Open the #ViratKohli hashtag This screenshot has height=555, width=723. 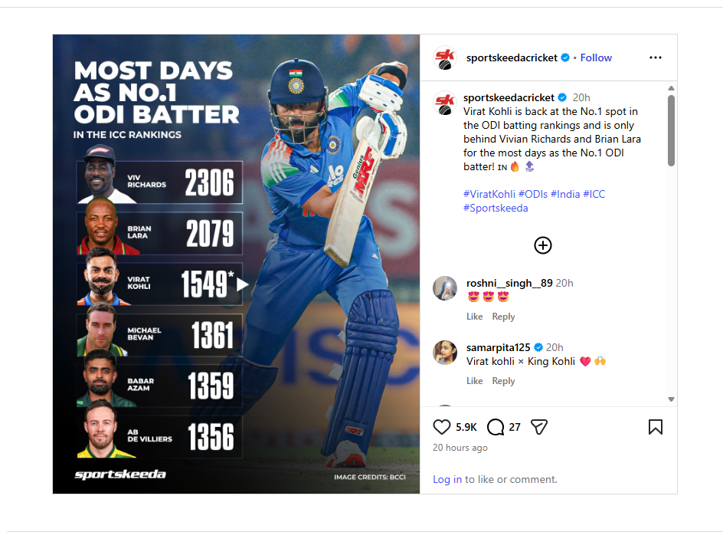[489, 194]
